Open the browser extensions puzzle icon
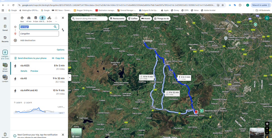This screenshot has height=138, width=272. coord(240,5)
